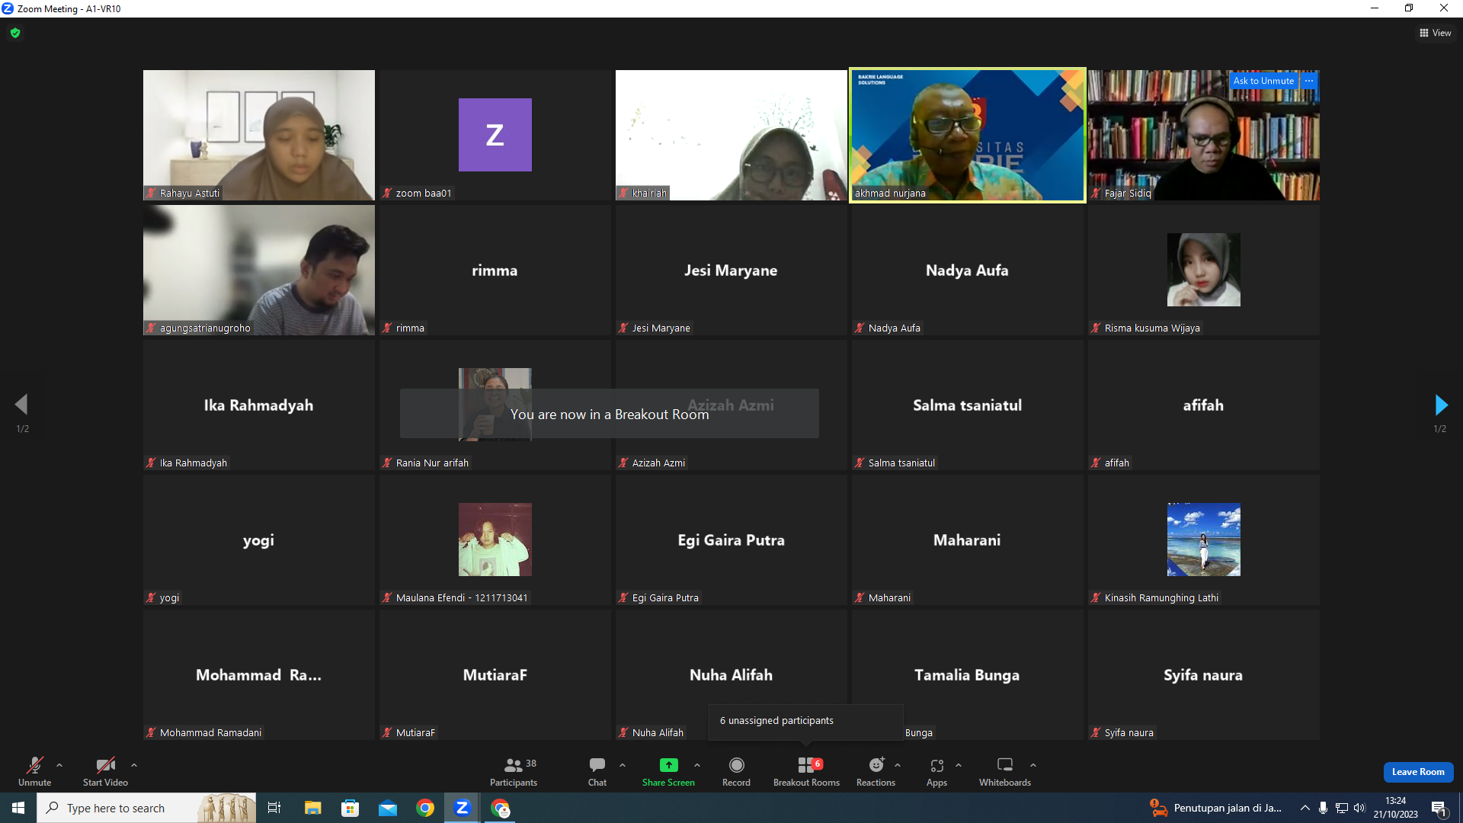The height and width of the screenshot is (823, 1463).
Task: Select Rahayu Astuti video tile
Action: 259,135
